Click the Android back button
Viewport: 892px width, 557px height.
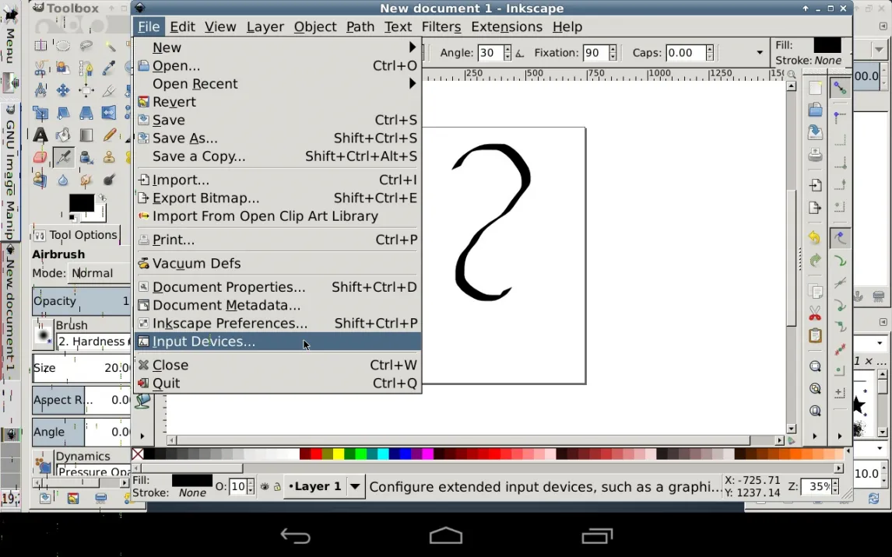295,536
